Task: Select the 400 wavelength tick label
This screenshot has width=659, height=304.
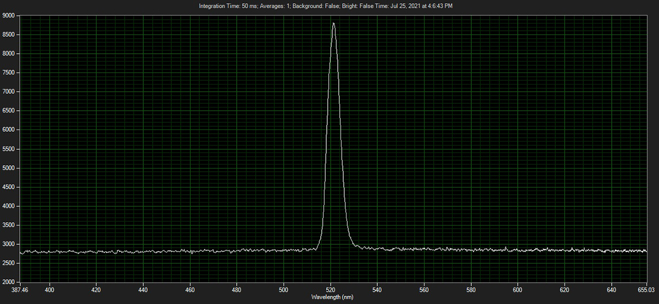Action: point(49,289)
